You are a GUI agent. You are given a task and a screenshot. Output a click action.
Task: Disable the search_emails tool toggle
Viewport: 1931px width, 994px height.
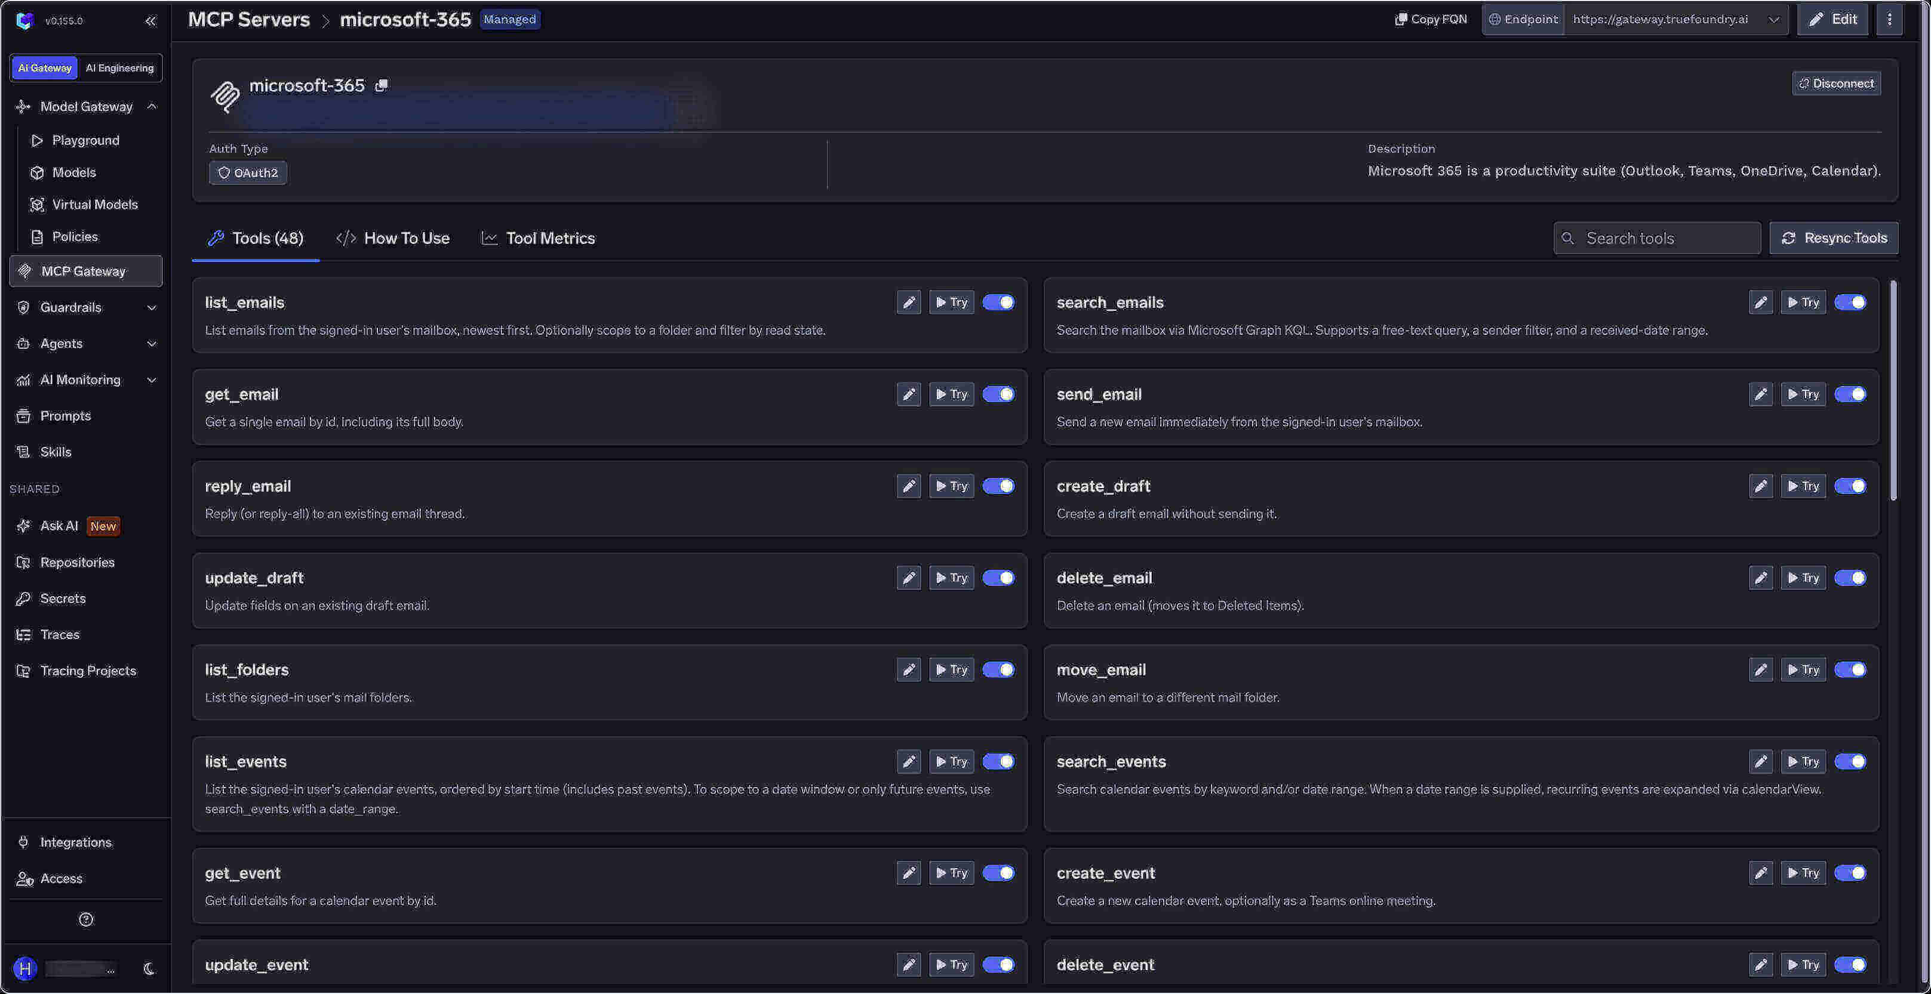tap(1850, 302)
